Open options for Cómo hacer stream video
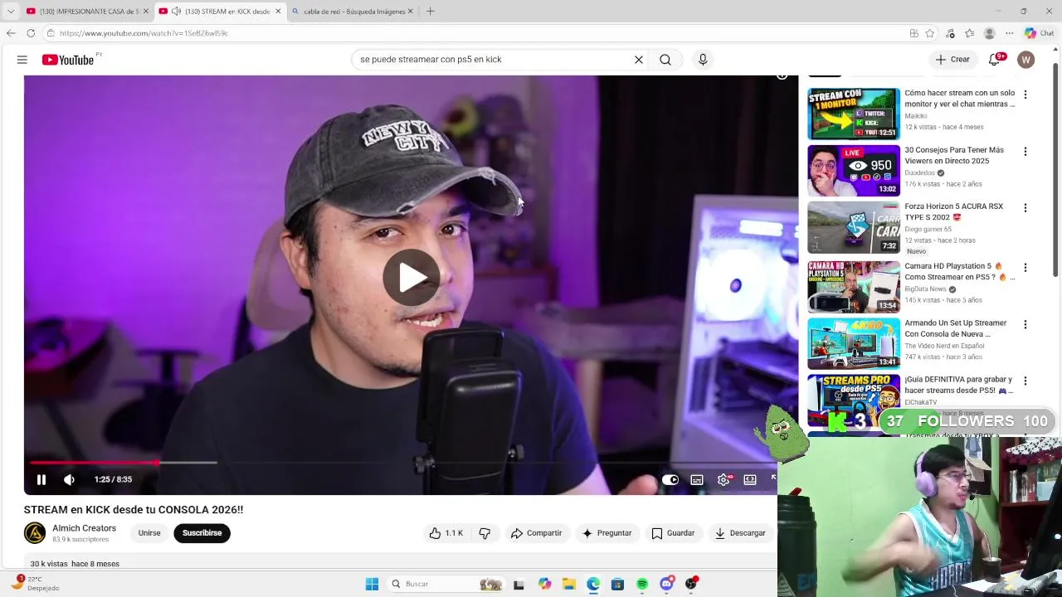The width and height of the screenshot is (1062, 597). [x=1025, y=95]
